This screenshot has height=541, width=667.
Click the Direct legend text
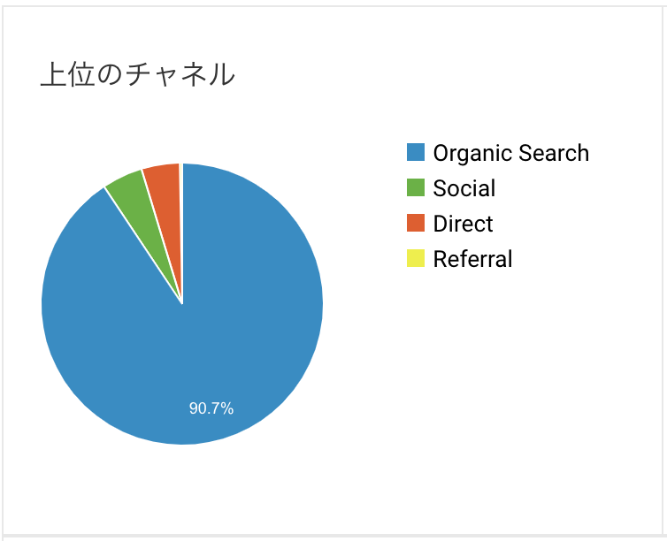pyautogui.click(x=463, y=224)
